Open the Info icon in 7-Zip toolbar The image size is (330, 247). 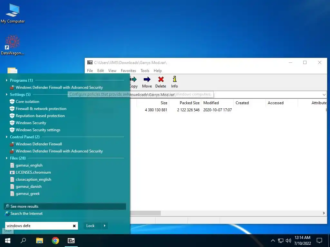[x=174, y=79]
